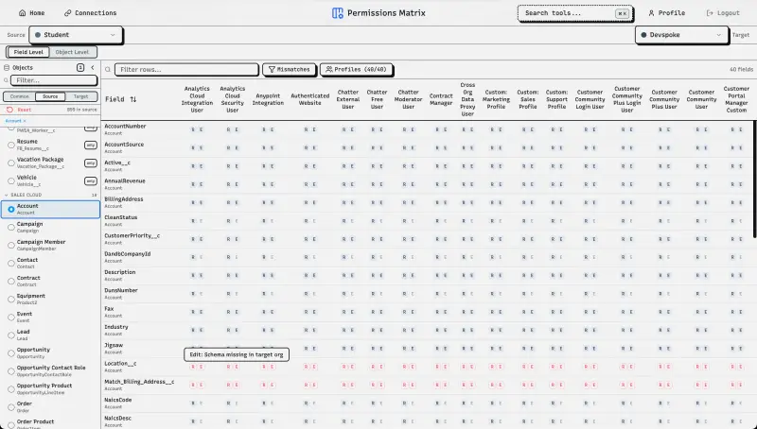Click the red Reset icon

[9, 110]
